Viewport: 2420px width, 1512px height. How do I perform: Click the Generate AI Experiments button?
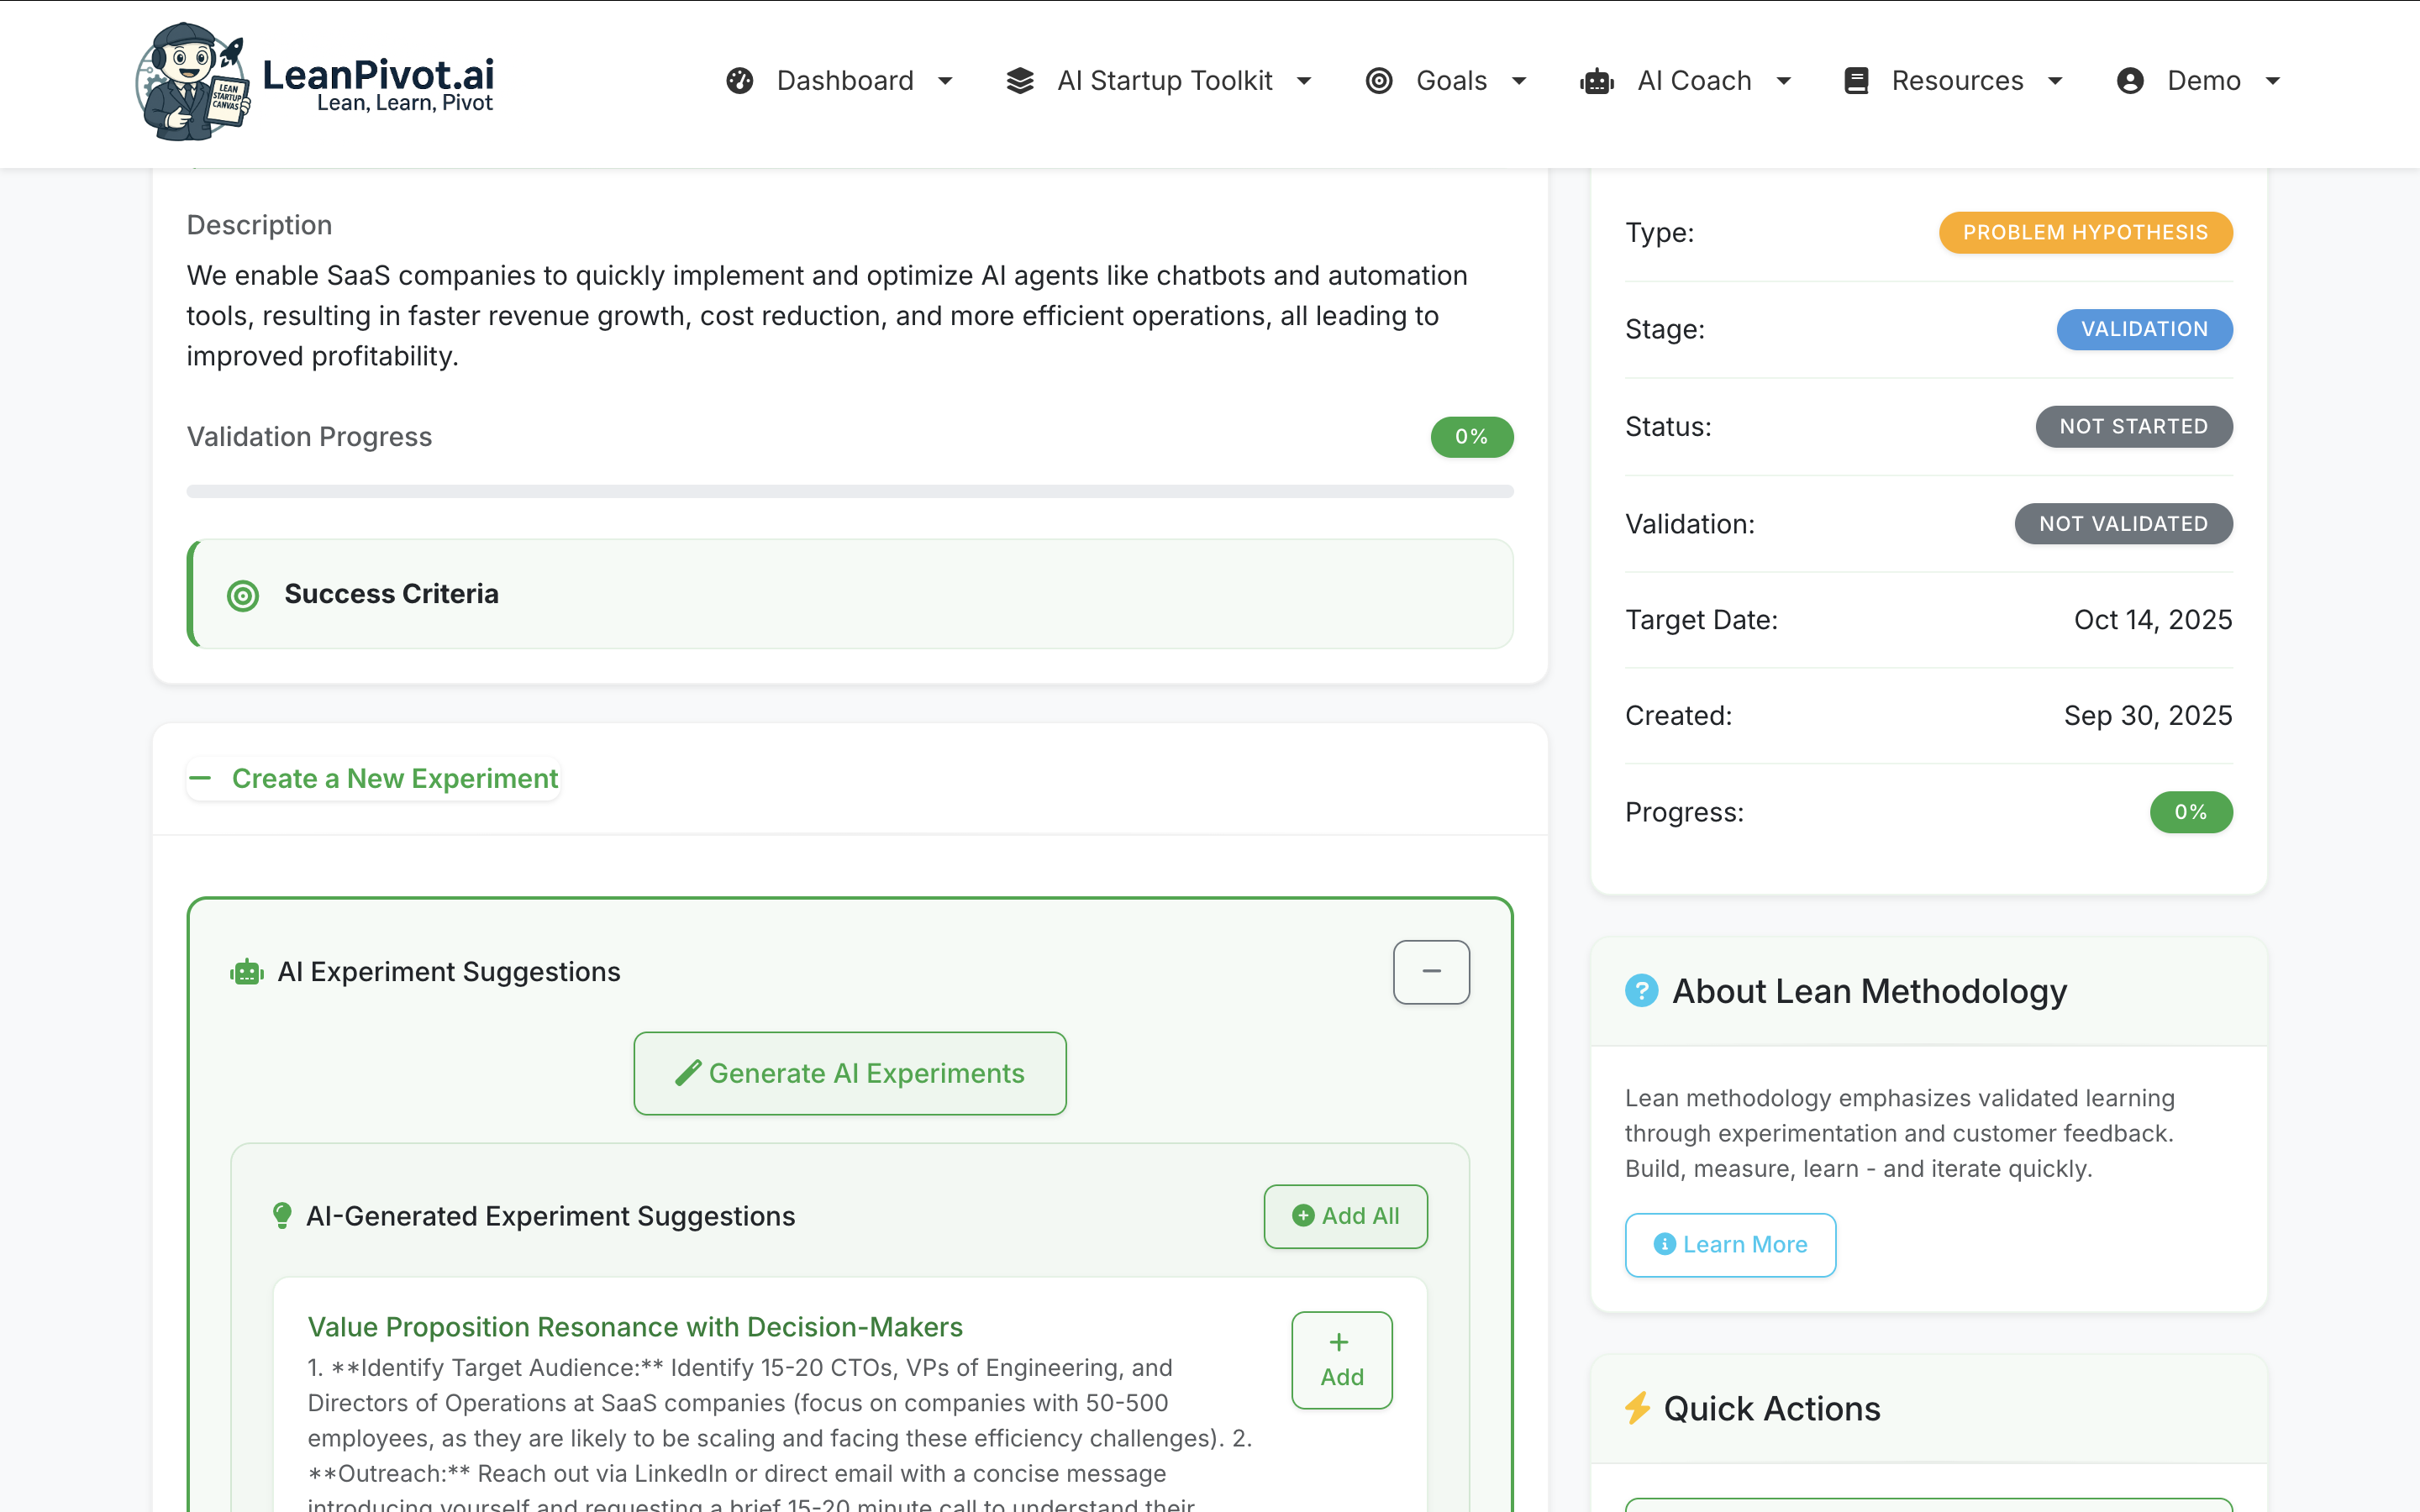[x=849, y=1073]
